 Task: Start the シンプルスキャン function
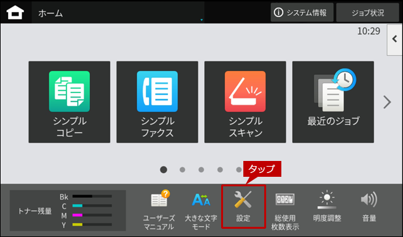(x=245, y=102)
